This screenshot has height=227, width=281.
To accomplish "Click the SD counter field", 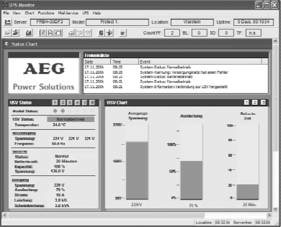I will click(226, 33).
